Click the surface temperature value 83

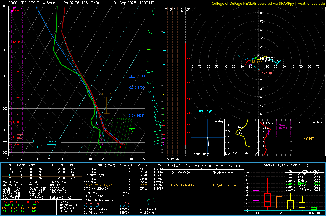point(122,147)
